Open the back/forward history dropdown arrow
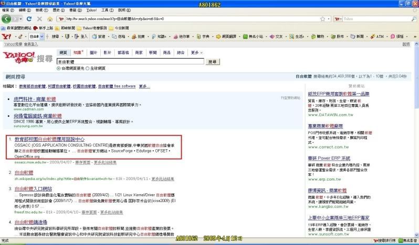 point(21,19)
